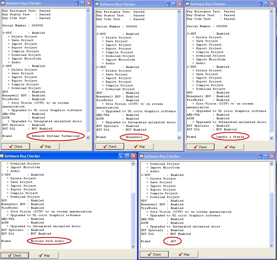This screenshot has height=260, width=277.
Task: Click the brand value 'Landis & Staefa'
Action: (230, 137)
